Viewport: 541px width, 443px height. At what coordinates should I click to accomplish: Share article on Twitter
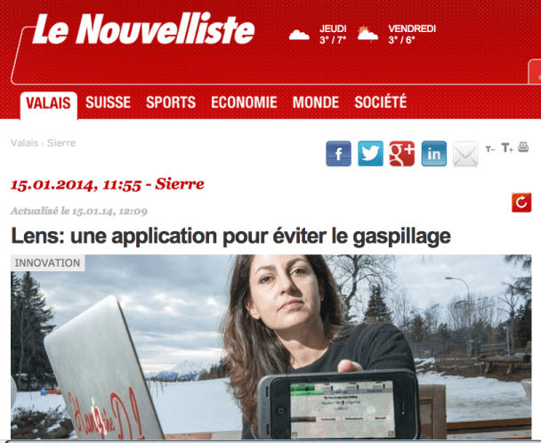coord(370,154)
